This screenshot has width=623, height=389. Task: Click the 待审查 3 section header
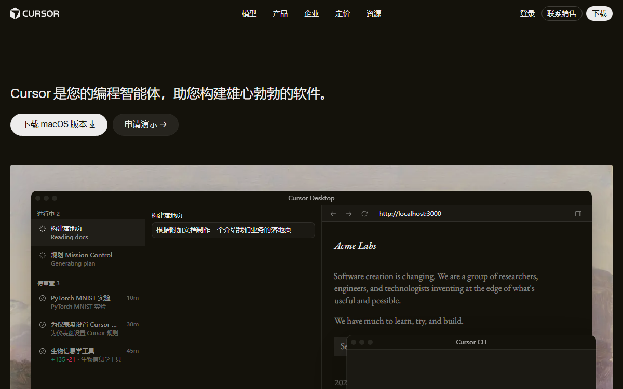coord(48,283)
